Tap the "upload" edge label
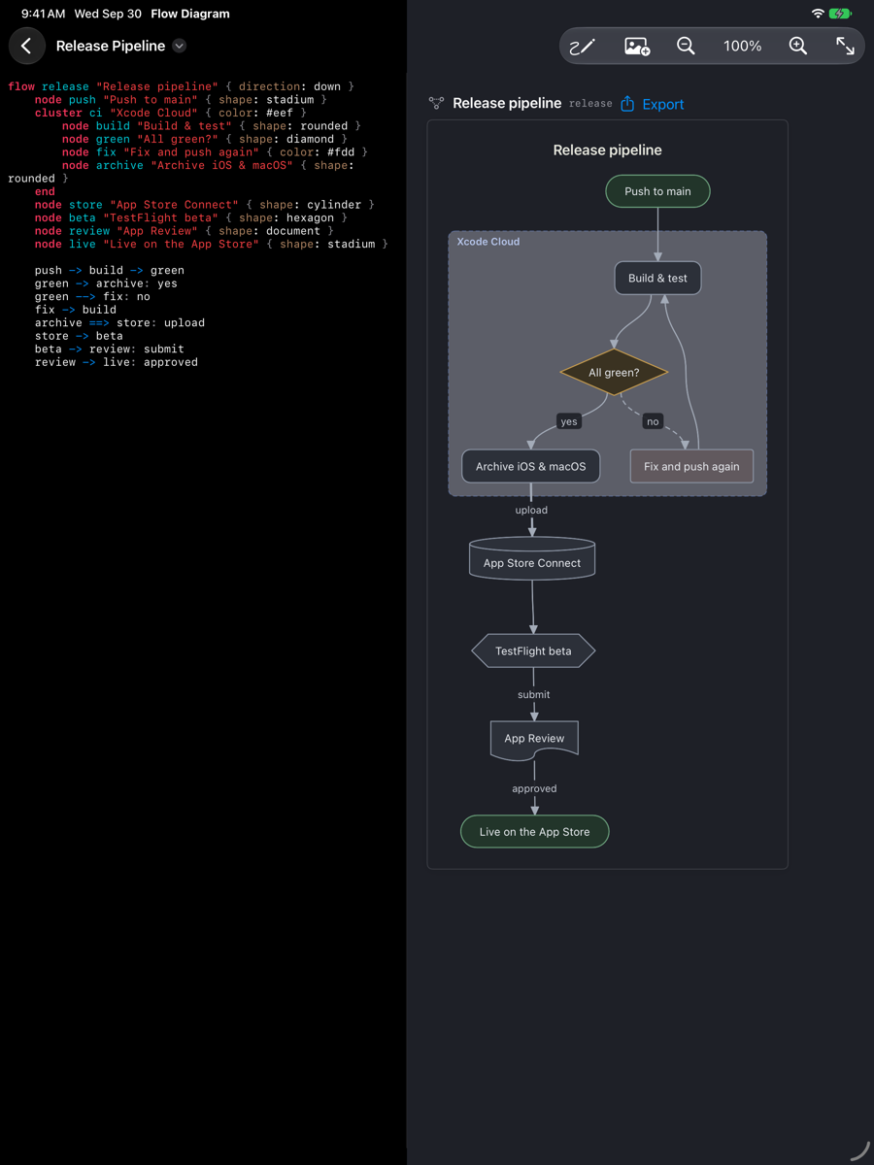 [x=531, y=510]
